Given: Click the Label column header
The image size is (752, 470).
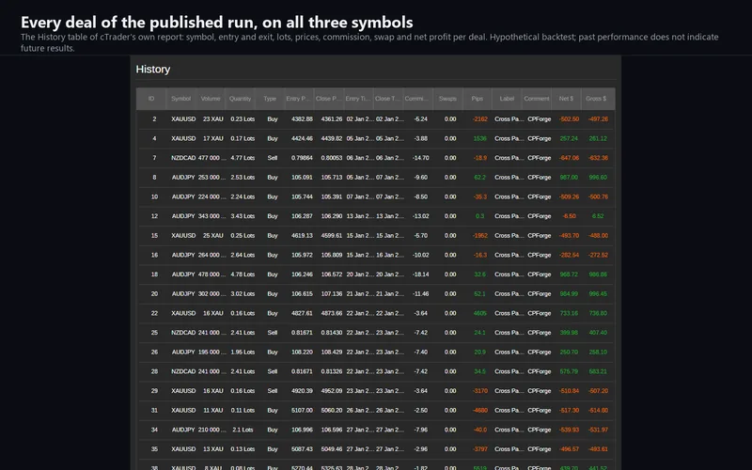Looking at the screenshot, I should coord(507,99).
